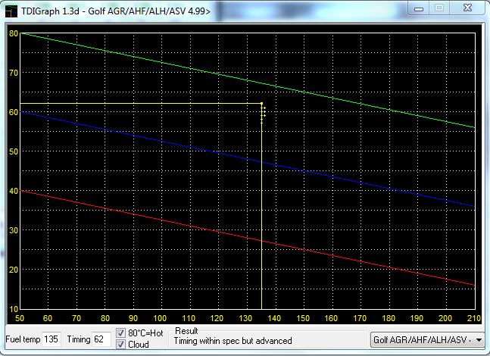This screenshot has width=490, height=356.
Task: Minimize the TDIGraph window
Action: 418,8
